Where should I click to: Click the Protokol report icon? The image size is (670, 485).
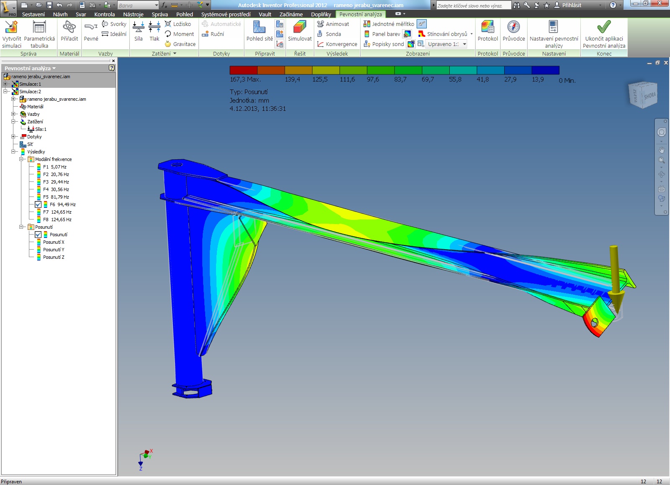(487, 28)
